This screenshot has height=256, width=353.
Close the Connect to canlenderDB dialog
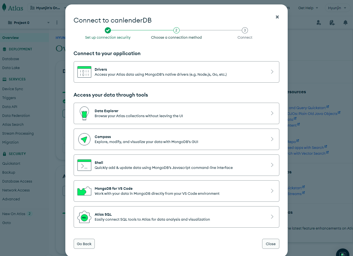click(x=277, y=17)
